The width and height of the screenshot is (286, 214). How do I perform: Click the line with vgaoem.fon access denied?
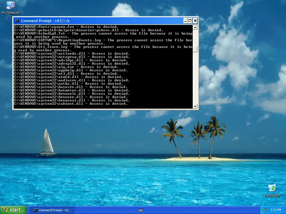pos(66,27)
